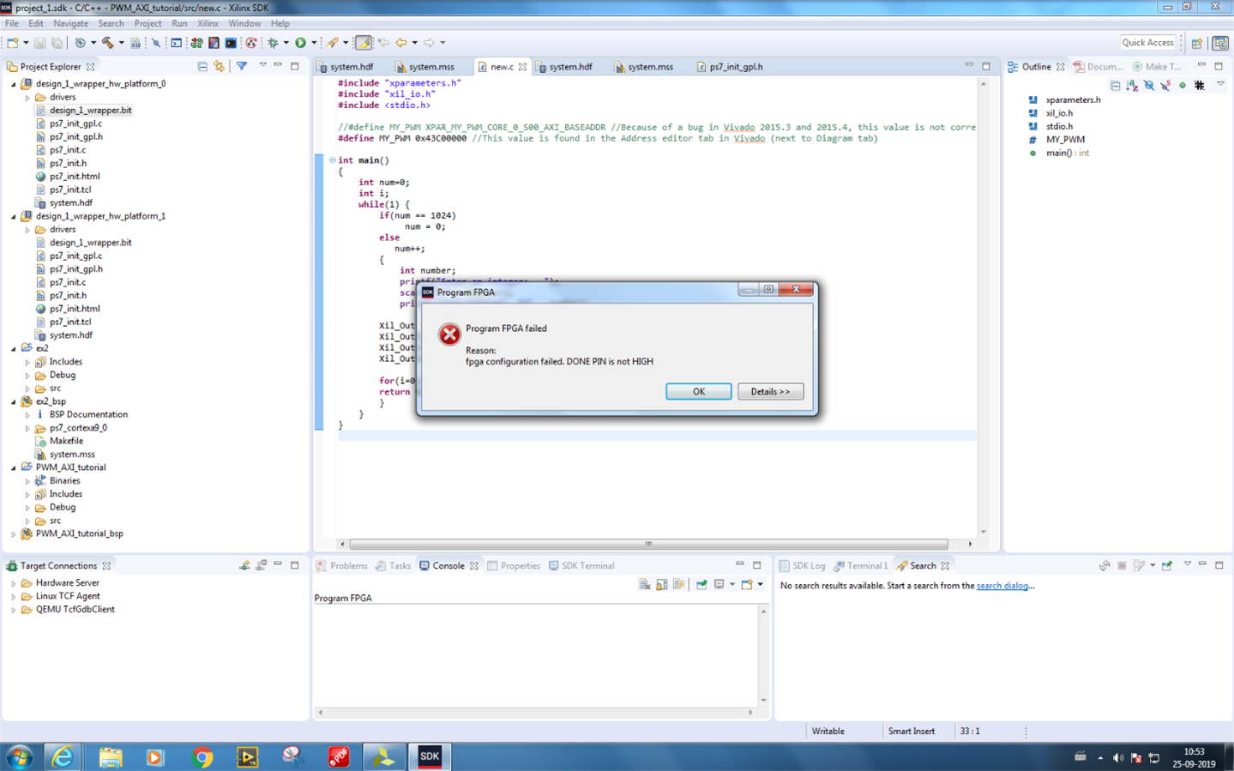1234x771 pixels.
Task: Expand the Hardware Server connection
Action: pos(14,583)
